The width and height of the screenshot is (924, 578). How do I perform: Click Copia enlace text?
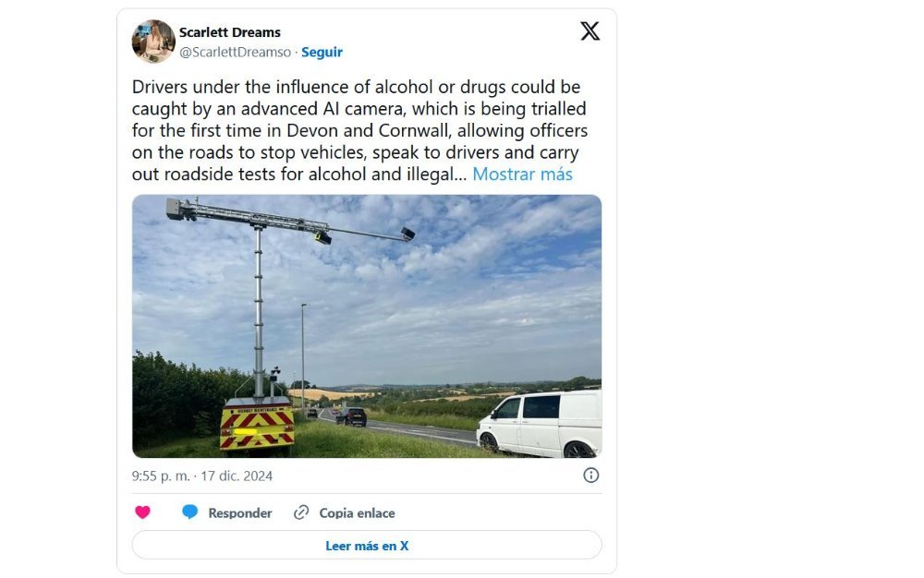click(357, 513)
